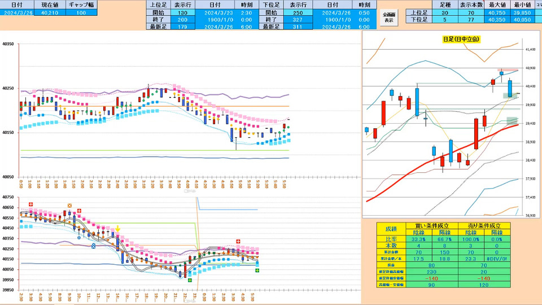Select the 上位足 開始 row value 130
This screenshot has height=305, width=542.
click(182, 13)
